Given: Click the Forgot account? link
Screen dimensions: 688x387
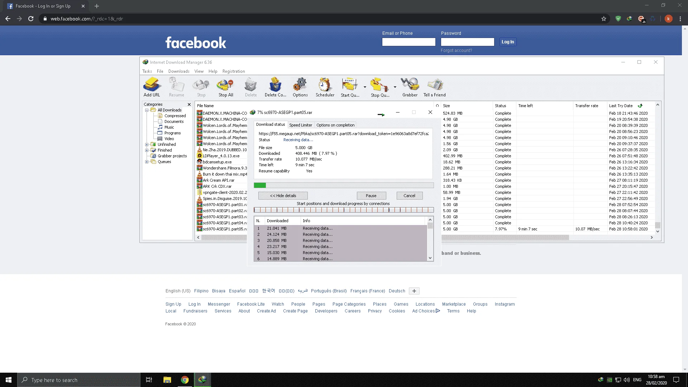Looking at the screenshot, I should pyautogui.click(x=456, y=51).
